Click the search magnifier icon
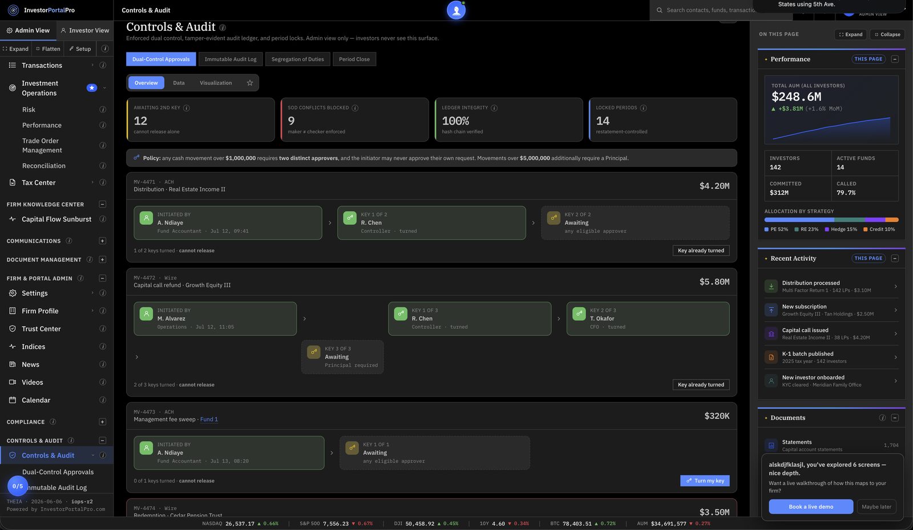 click(660, 10)
